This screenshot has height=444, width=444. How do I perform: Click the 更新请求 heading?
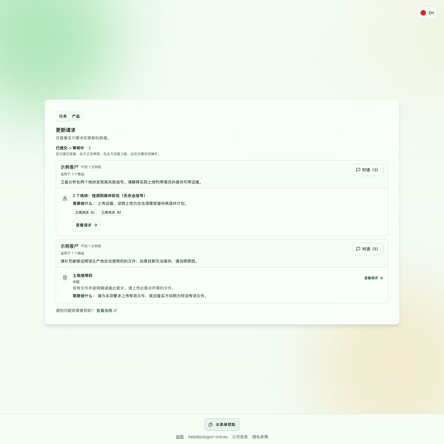coord(66,130)
